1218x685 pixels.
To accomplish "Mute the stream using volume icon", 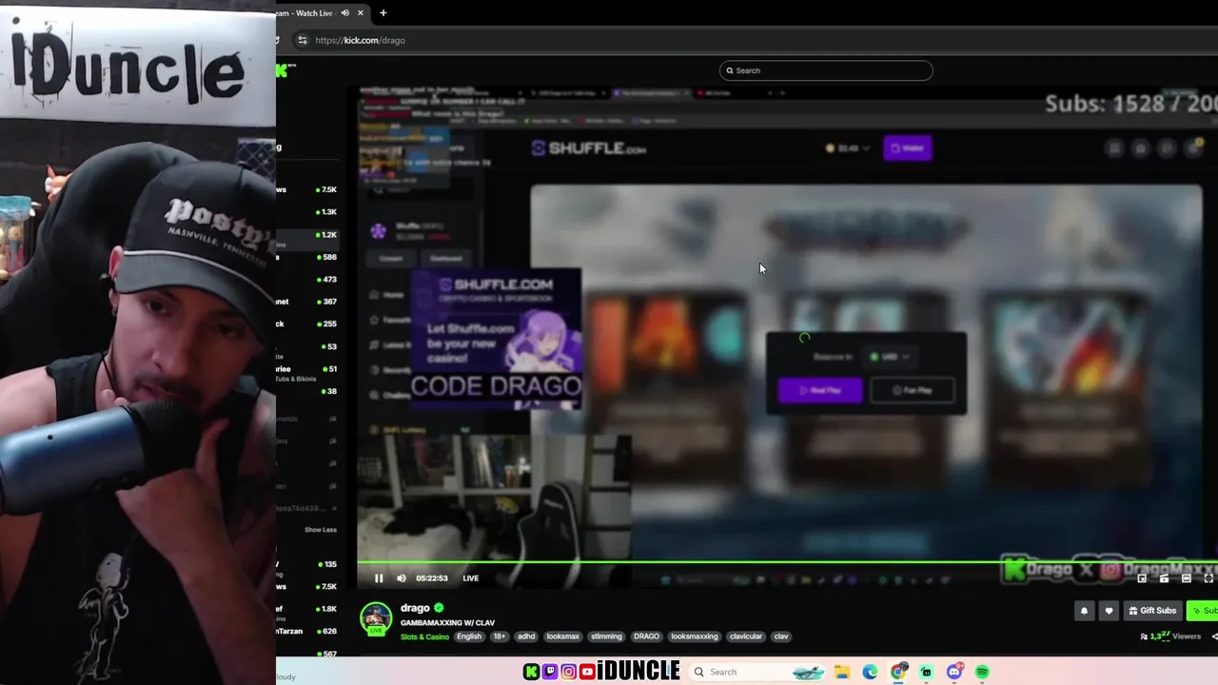I will (x=401, y=577).
